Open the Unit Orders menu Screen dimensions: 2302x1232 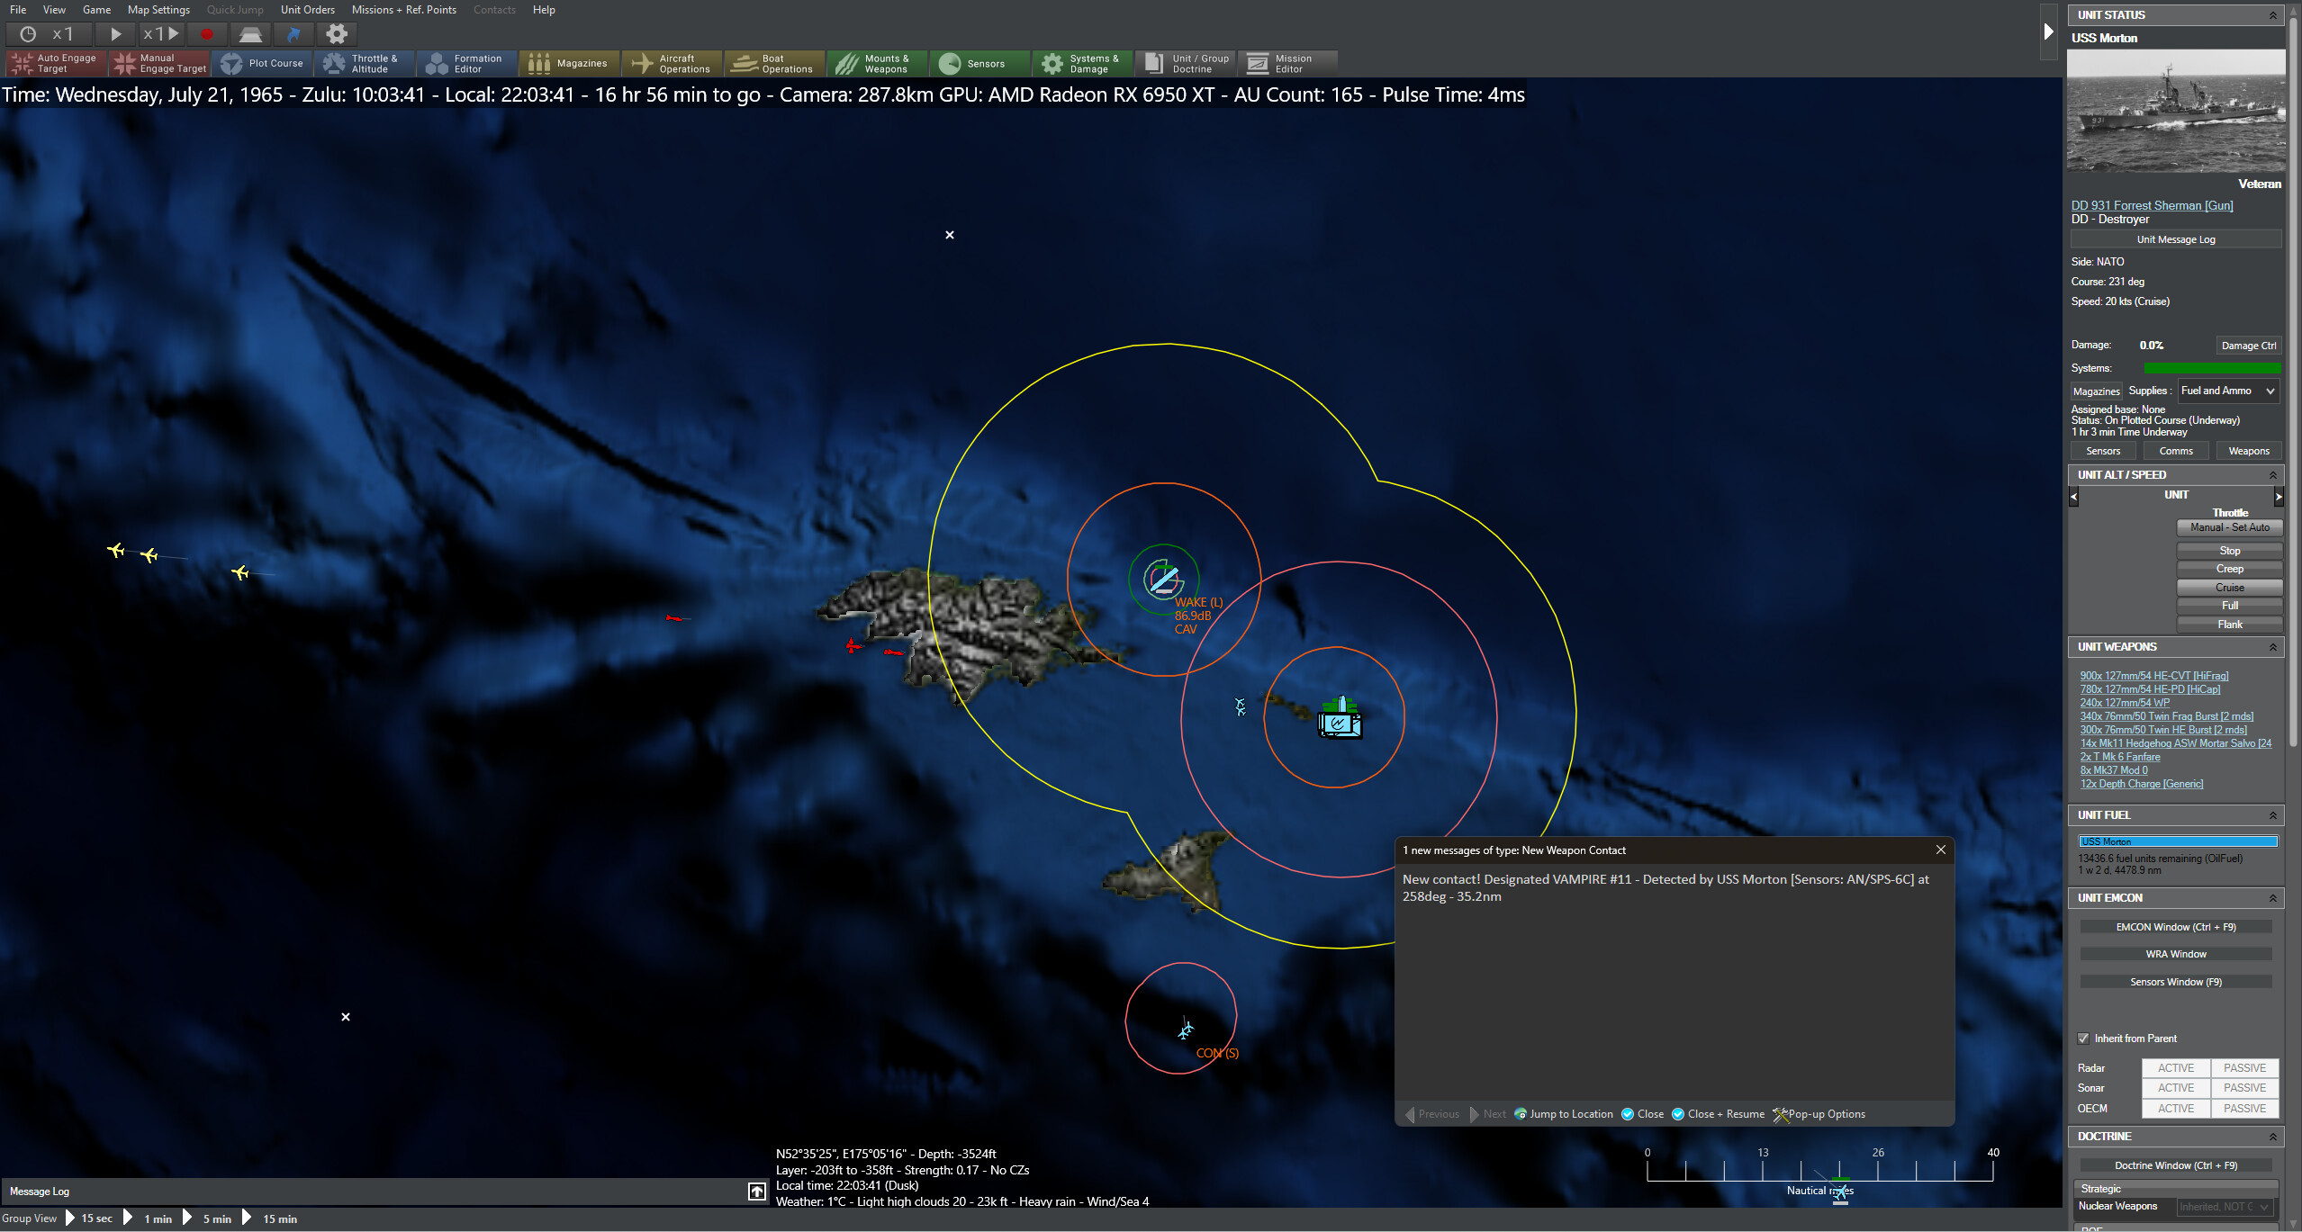(308, 10)
